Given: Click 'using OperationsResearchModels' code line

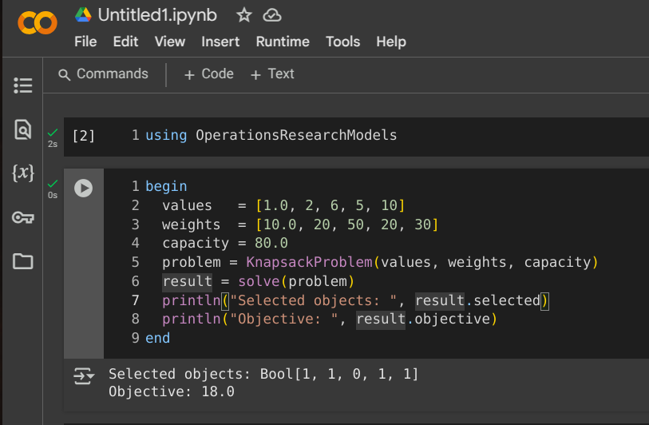Looking at the screenshot, I should 271,135.
